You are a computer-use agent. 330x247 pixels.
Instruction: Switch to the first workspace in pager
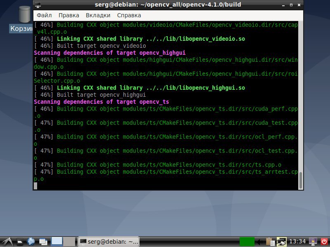click(57, 242)
